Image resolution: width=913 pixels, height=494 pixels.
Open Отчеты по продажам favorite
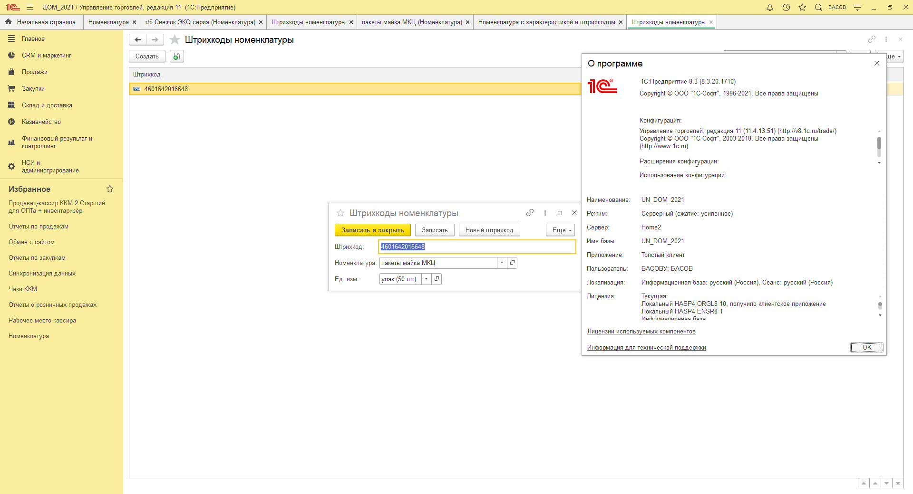[39, 227]
